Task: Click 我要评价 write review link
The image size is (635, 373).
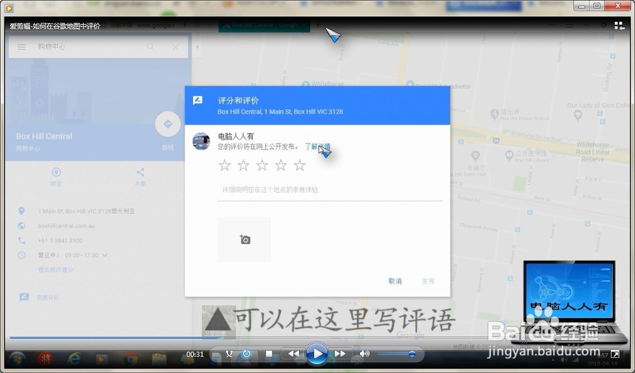Action: click(48, 297)
